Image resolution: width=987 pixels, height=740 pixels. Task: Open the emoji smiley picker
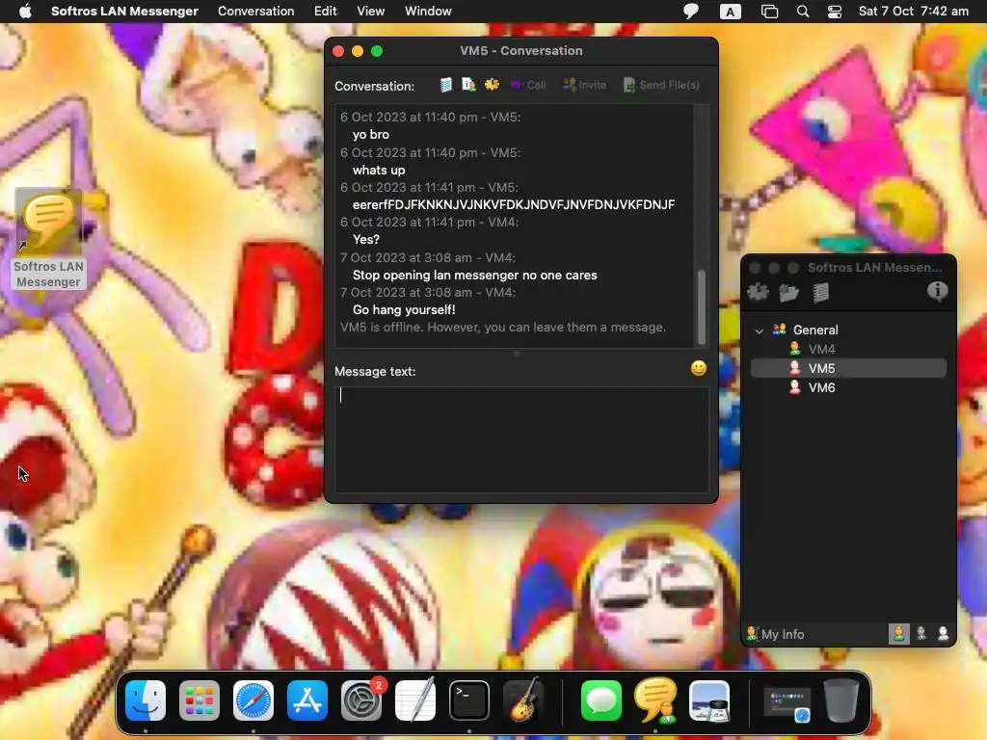[698, 368]
